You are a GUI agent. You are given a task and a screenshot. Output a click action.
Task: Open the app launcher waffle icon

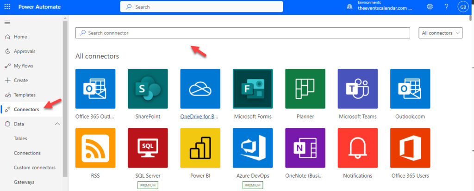[x=7, y=7]
